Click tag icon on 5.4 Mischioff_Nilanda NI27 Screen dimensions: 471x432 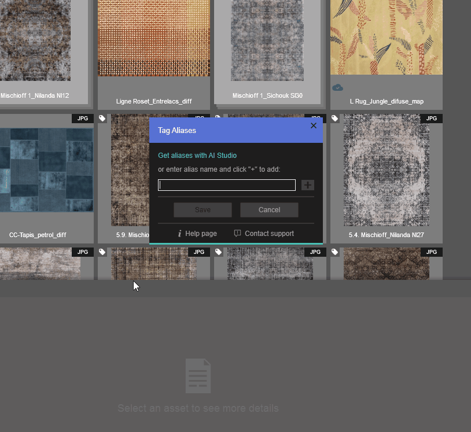coord(335,119)
